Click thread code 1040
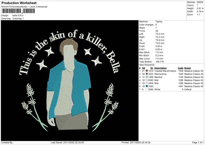This screenshot has height=145, width=205. coord(181,74)
